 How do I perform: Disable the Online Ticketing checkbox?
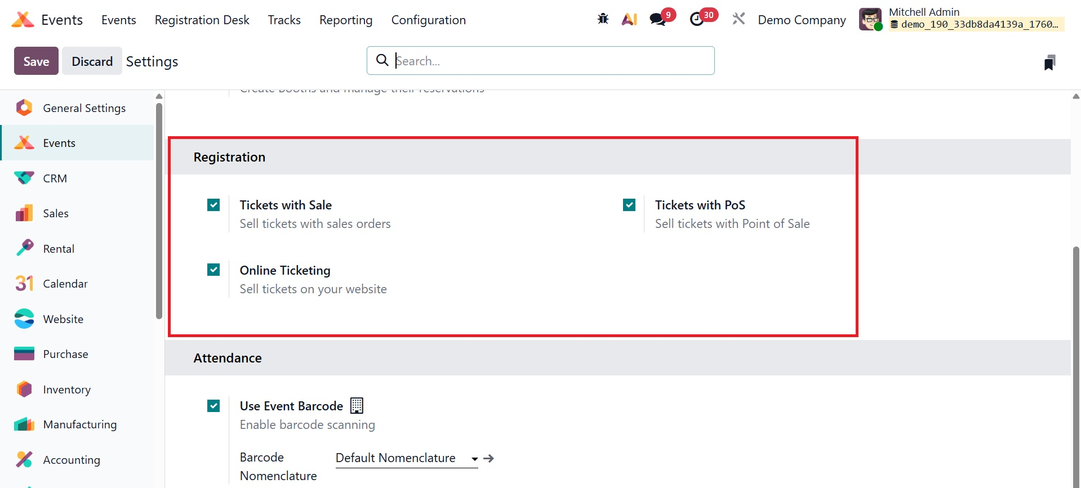pos(213,270)
